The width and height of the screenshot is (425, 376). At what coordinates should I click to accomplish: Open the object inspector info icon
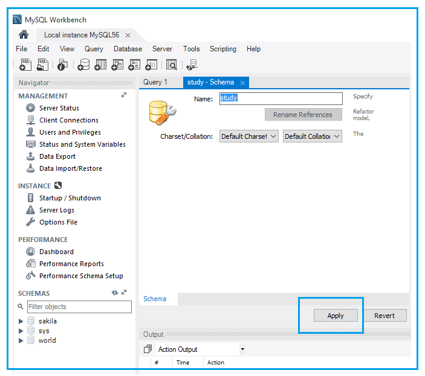[63, 65]
